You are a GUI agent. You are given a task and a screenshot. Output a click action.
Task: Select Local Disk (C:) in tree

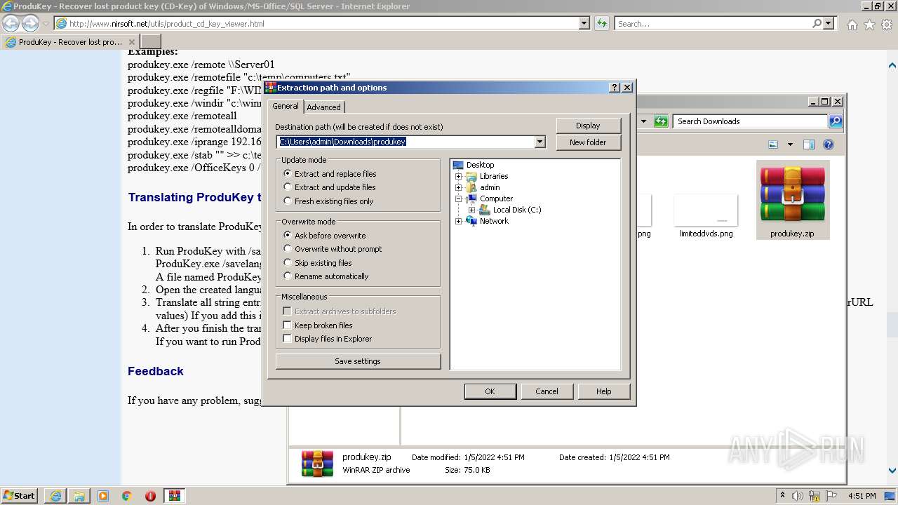click(517, 210)
